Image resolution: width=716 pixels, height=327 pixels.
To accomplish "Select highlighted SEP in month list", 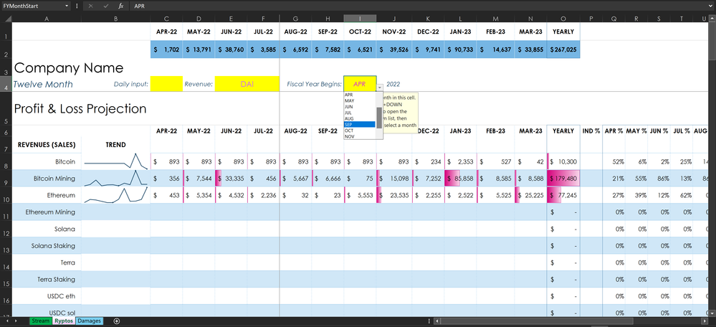I will [x=359, y=124].
